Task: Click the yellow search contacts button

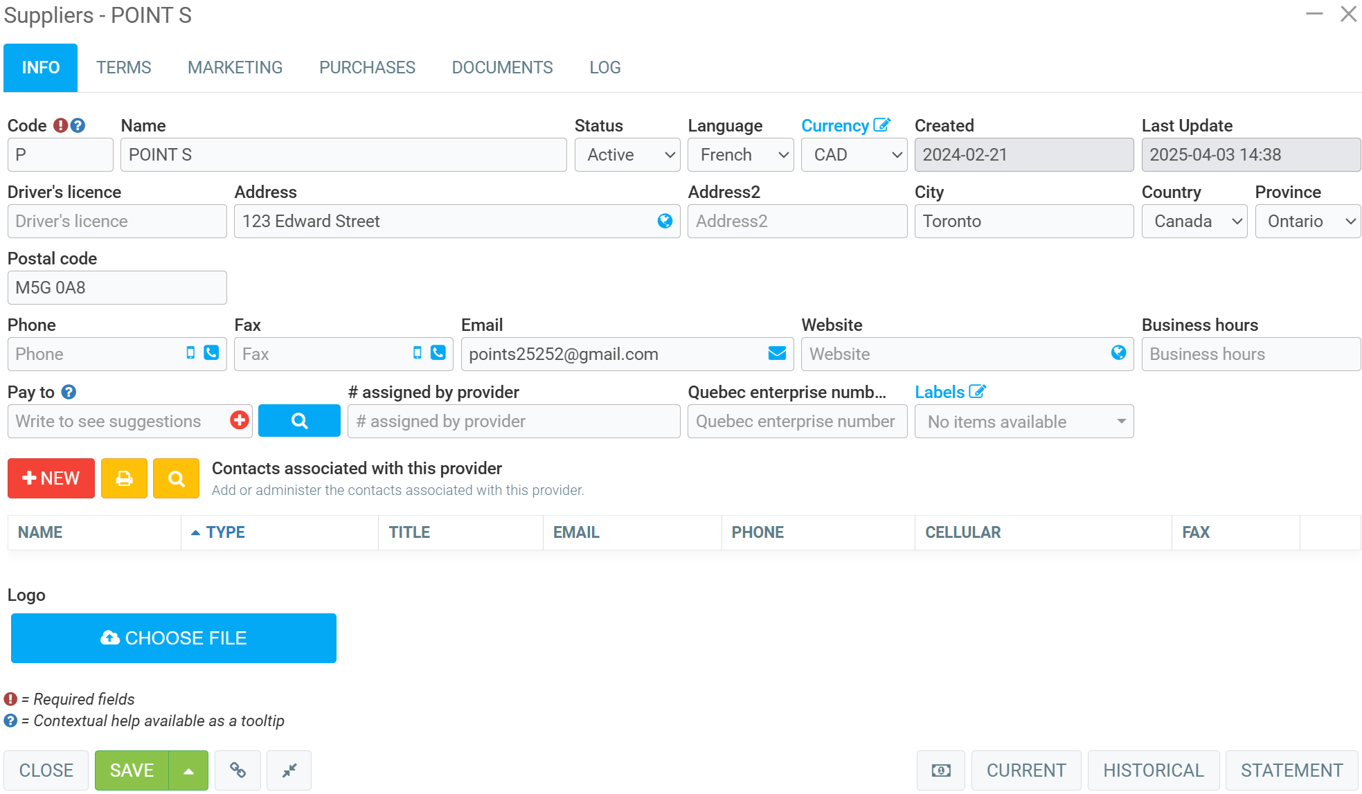Action: 176,478
